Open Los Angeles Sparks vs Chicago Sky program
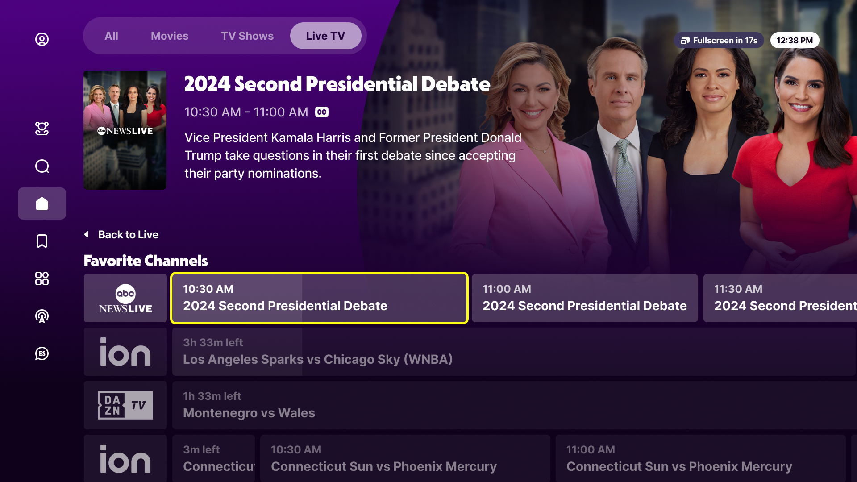This screenshot has height=482, width=857. point(513,352)
